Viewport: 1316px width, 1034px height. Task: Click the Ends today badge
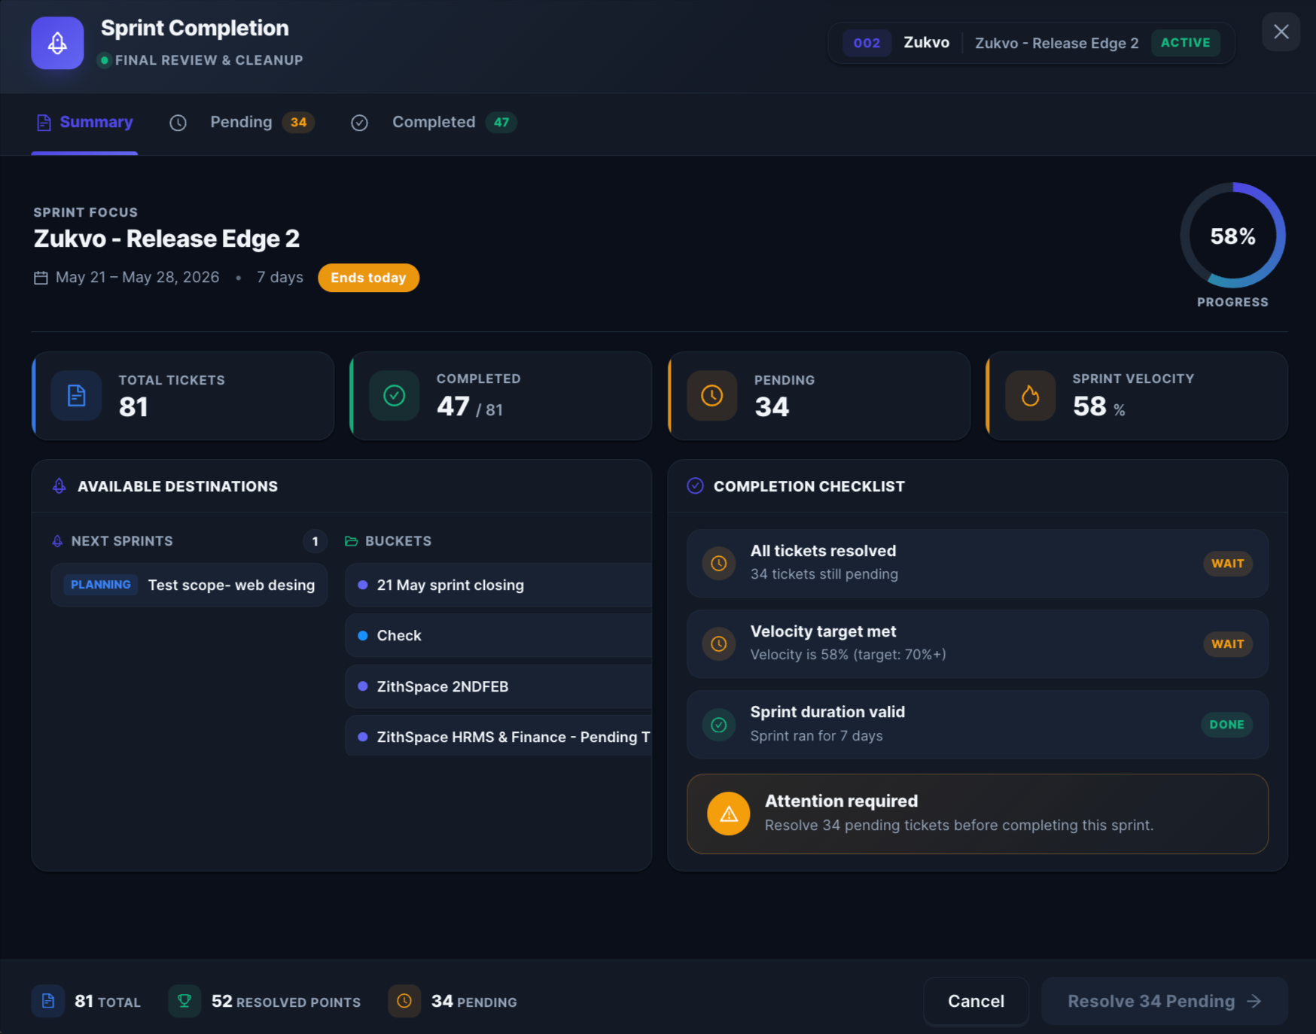[x=368, y=278]
